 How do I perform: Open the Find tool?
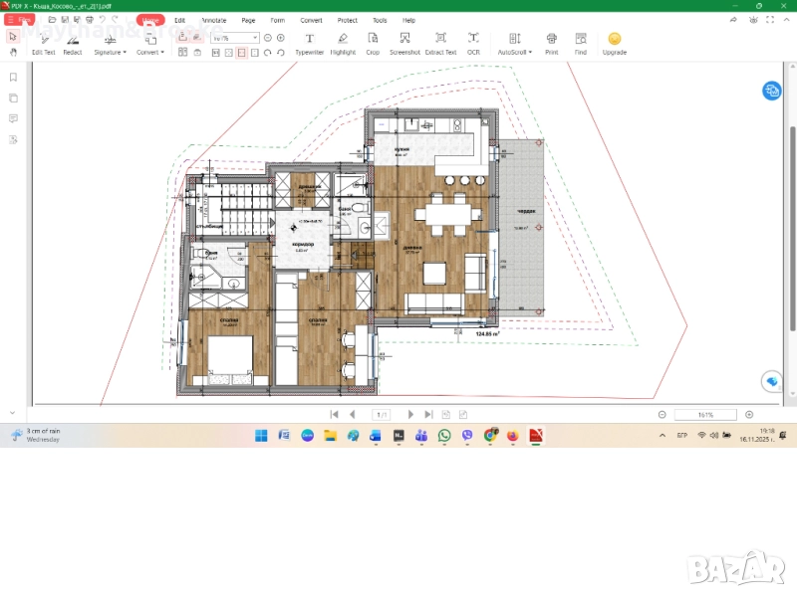point(580,42)
